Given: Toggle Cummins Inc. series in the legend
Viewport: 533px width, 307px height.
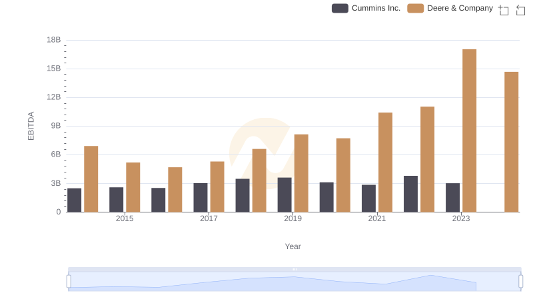Looking at the screenshot, I should click(x=366, y=8).
